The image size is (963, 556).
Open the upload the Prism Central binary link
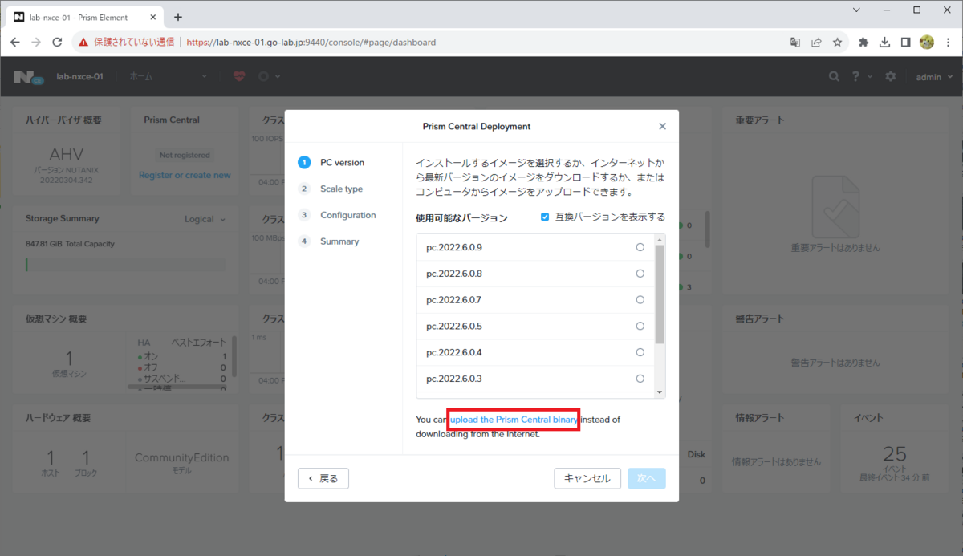(513, 419)
